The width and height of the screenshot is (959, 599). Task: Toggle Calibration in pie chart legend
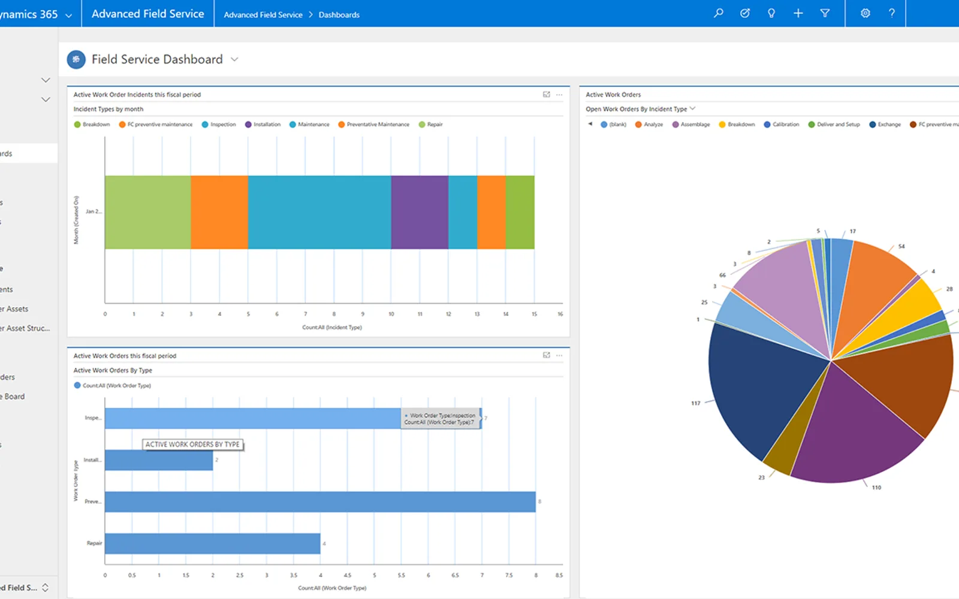pos(782,125)
